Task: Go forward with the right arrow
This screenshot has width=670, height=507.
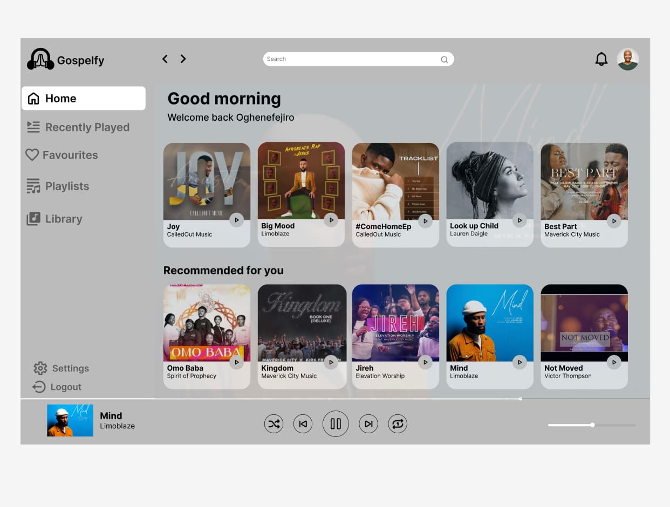Action: (x=183, y=59)
